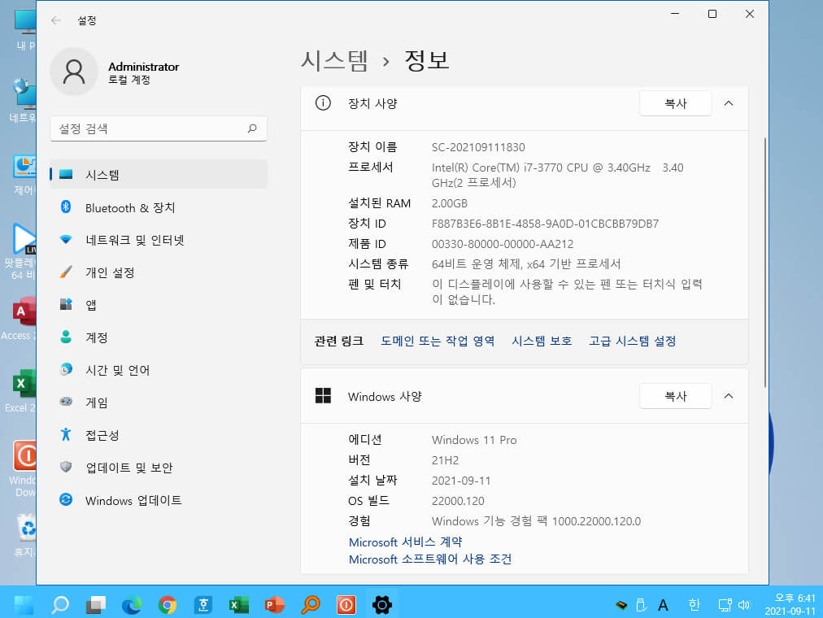This screenshot has width=823, height=618.
Task: Select the 네트워크 및 인터넷 Wi-Fi icon
Action: [x=66, y=240]
